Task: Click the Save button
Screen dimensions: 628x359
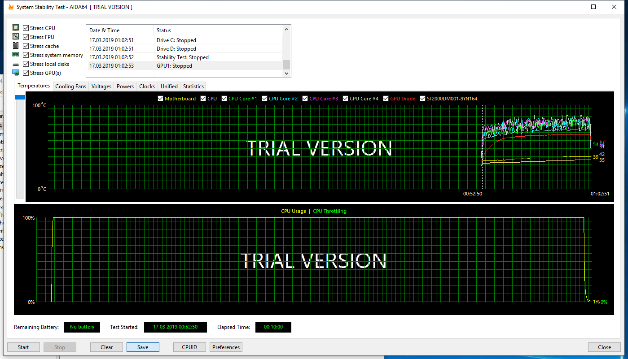Action: (143, 347)
